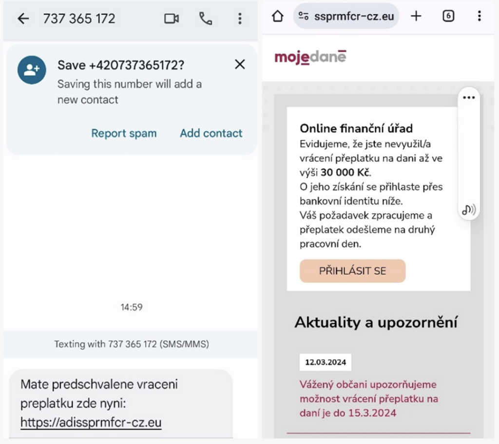Tap the PŘIHLÁSIT SE button

(x=353, y=271)
